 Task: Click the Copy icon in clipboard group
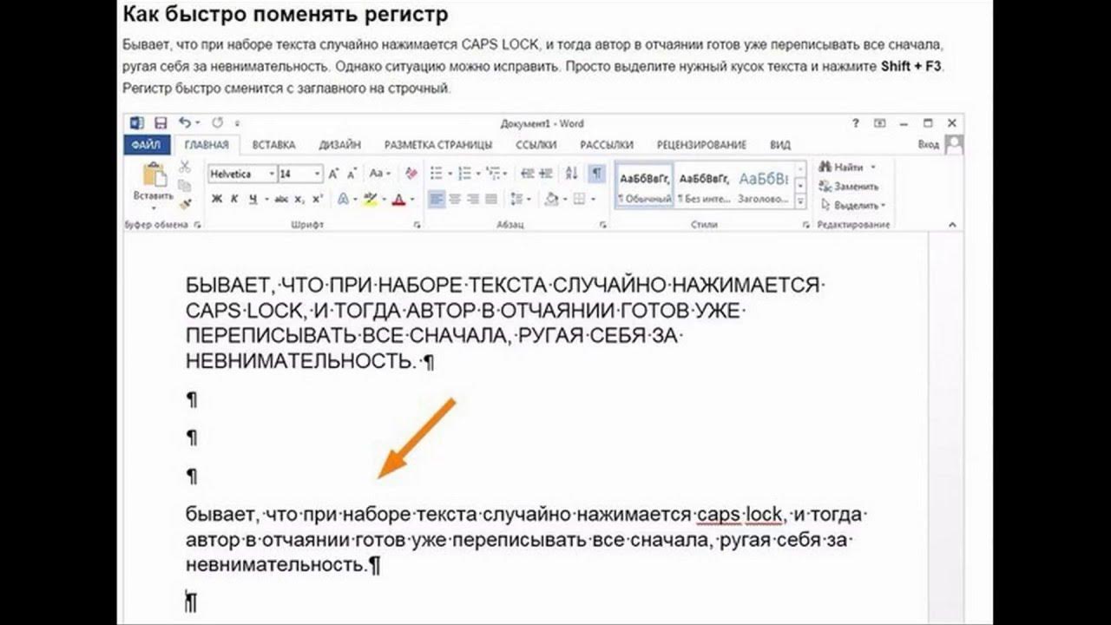185,186
